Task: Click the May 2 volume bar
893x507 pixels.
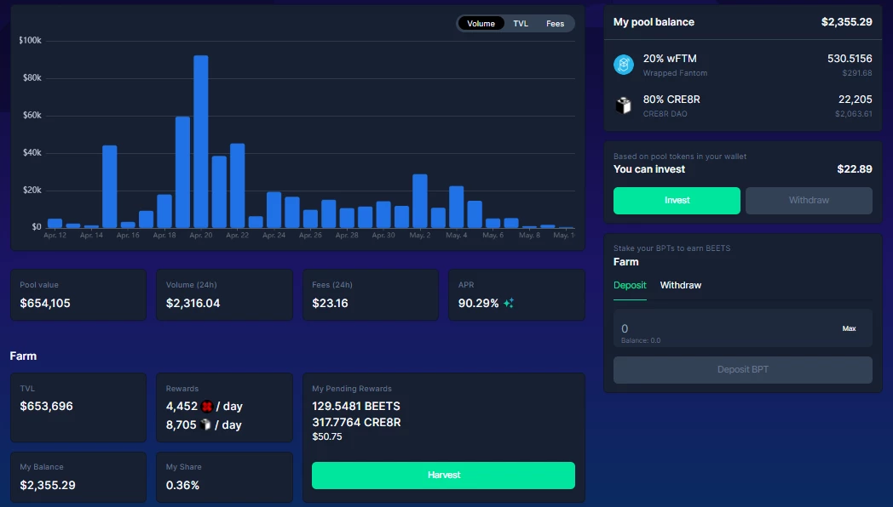Action: pyautogui.click(x=420, y=202)
